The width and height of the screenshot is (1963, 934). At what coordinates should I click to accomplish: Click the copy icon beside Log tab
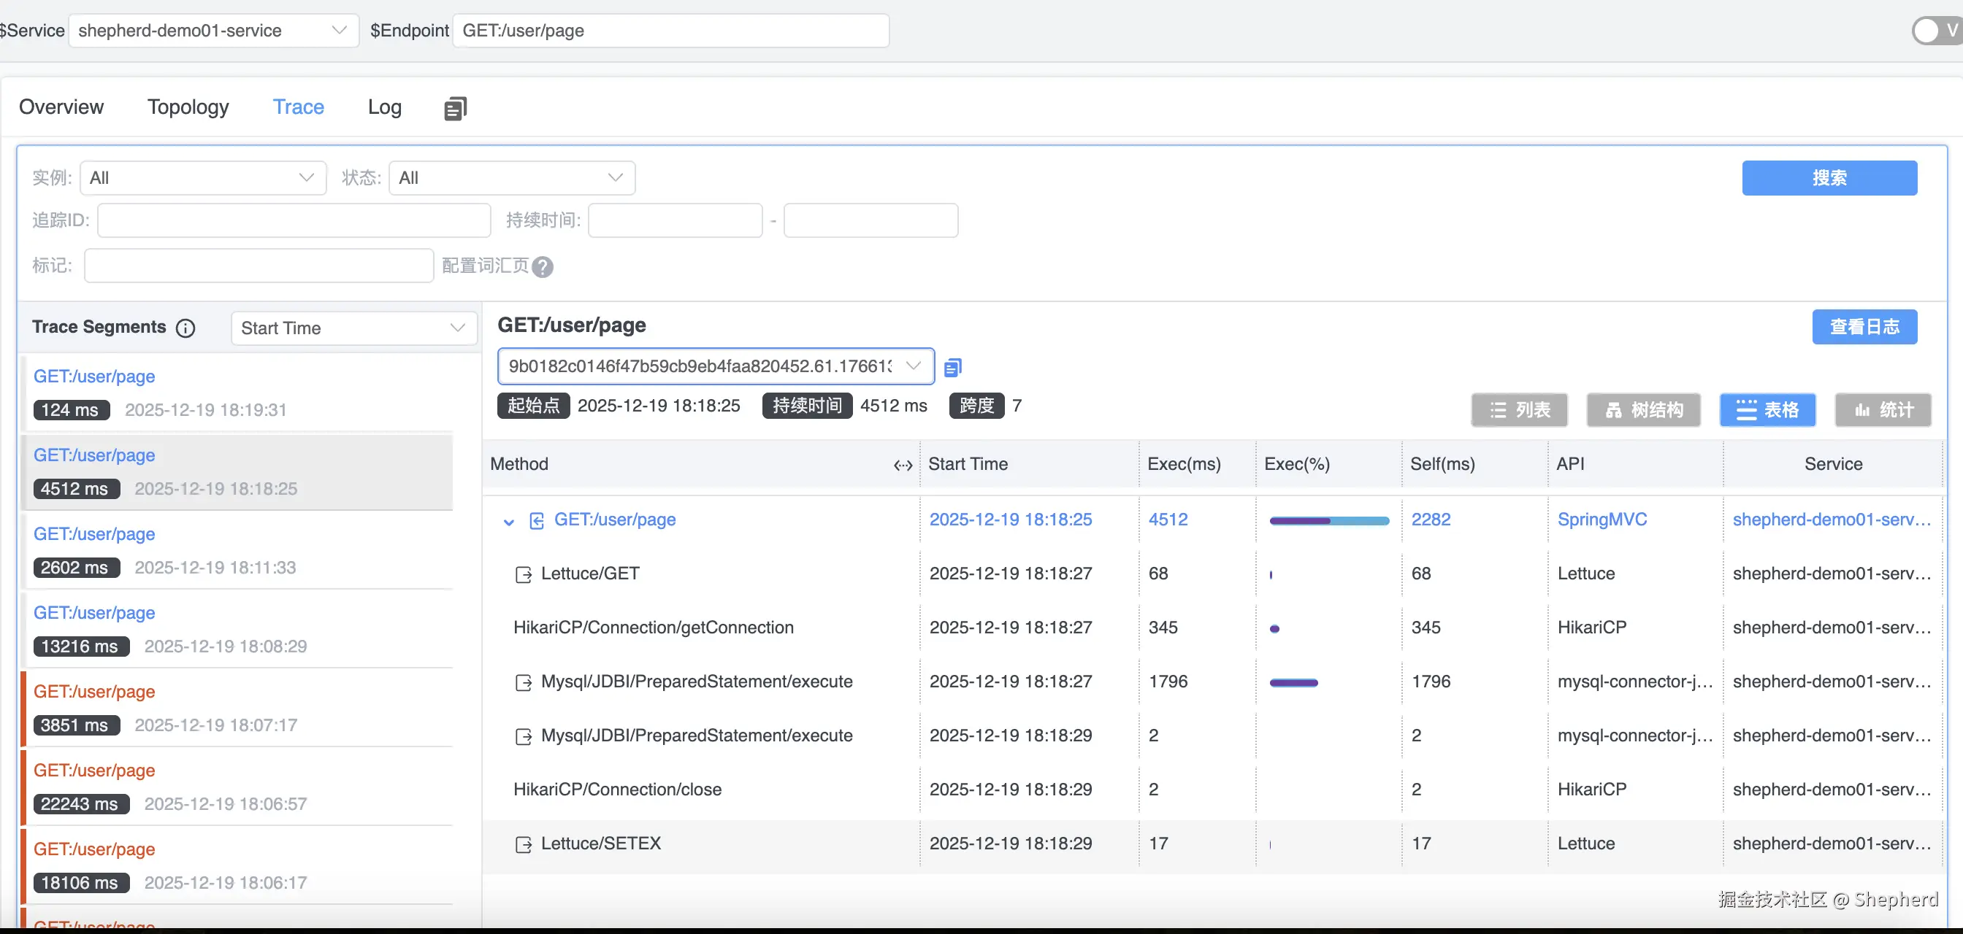coord(455,108)
